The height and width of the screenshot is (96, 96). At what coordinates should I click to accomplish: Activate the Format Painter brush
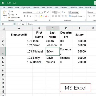tap(14, 18)
